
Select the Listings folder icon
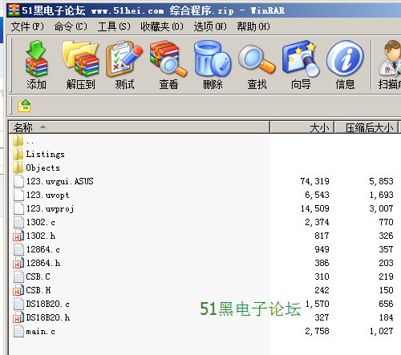point(18,154)
